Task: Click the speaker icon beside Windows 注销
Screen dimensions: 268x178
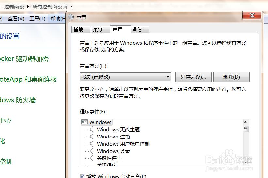Action: pos(92,137)
